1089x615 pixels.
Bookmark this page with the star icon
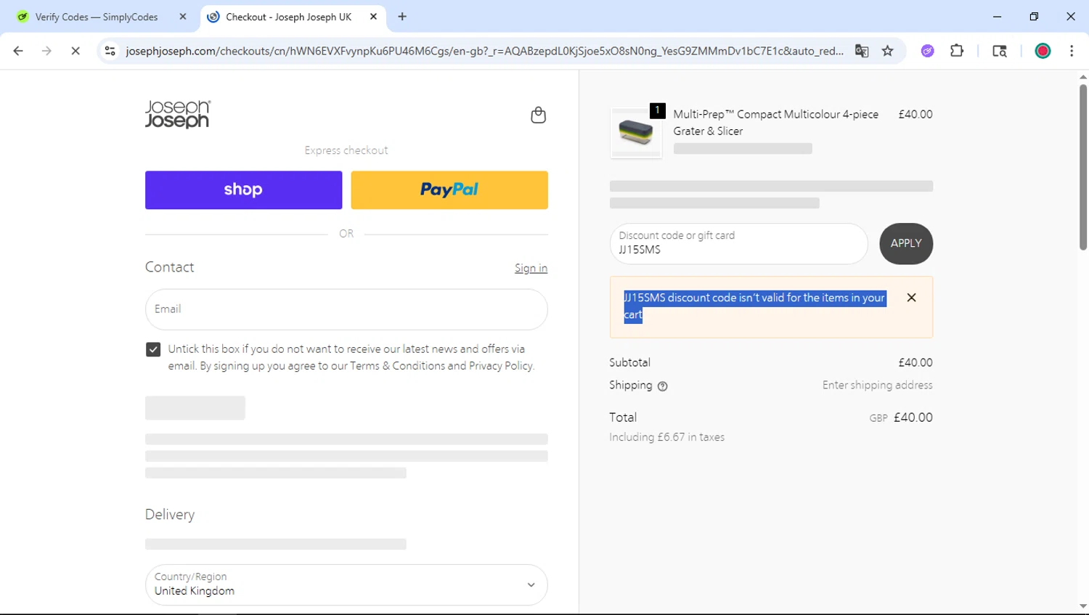[887, 51]
